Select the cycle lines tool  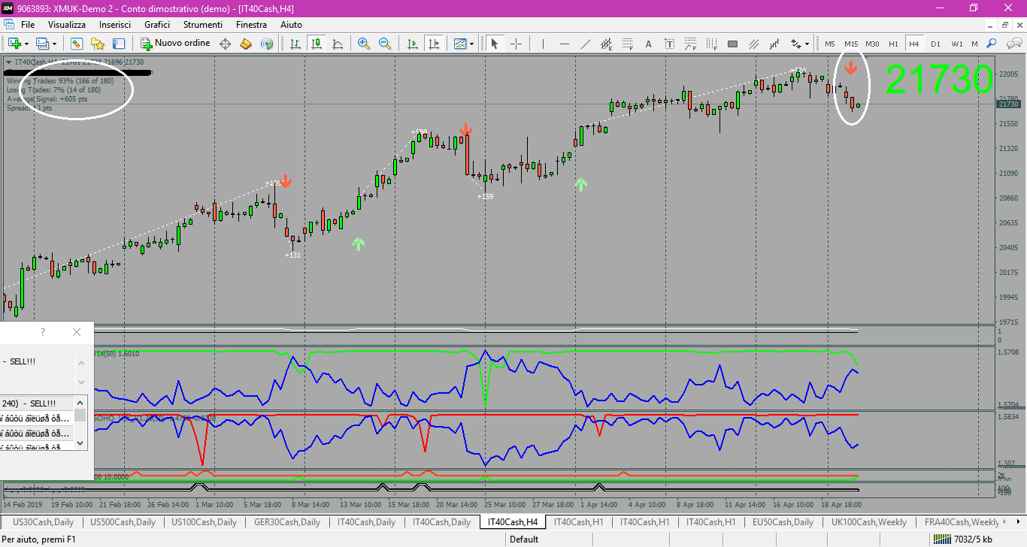click(x=775, y=44)
